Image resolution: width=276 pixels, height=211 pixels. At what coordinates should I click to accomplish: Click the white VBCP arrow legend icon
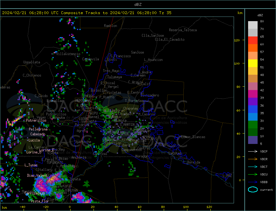click(x=253, y=151)
